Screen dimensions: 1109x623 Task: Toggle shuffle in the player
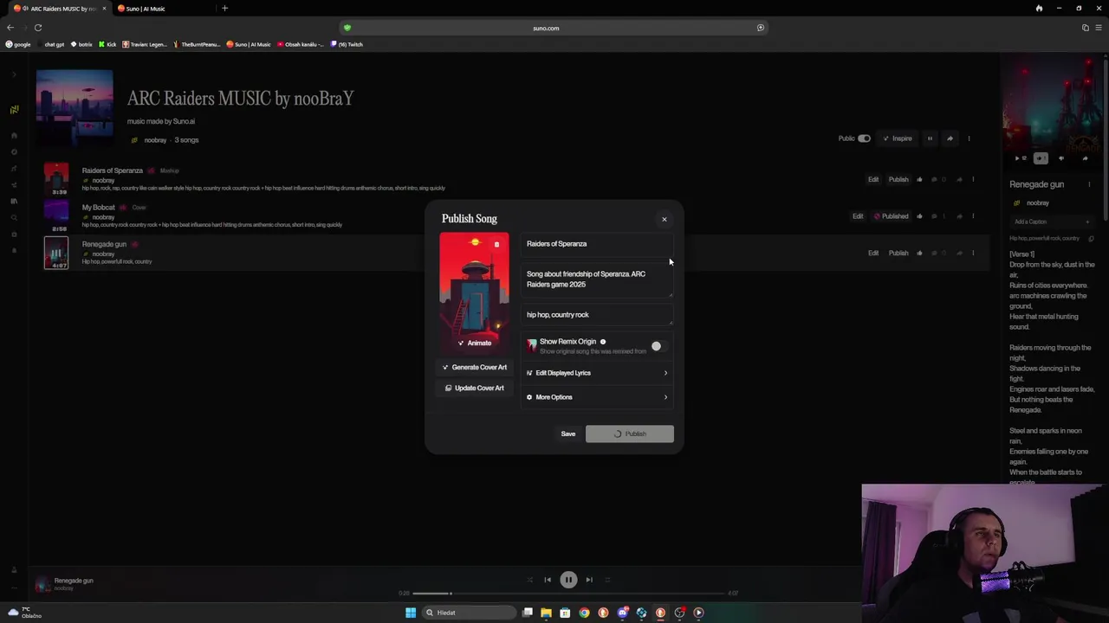(529, 581)
